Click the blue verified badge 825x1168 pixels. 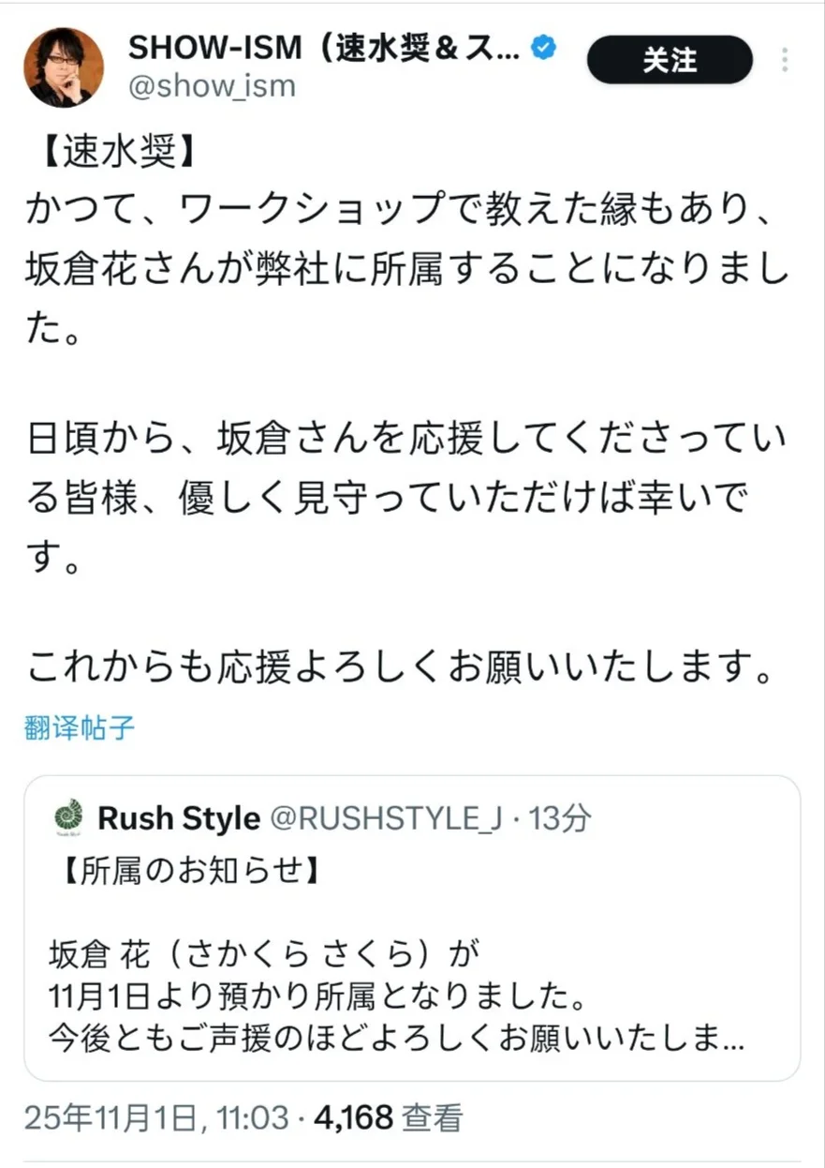[543, 48]
